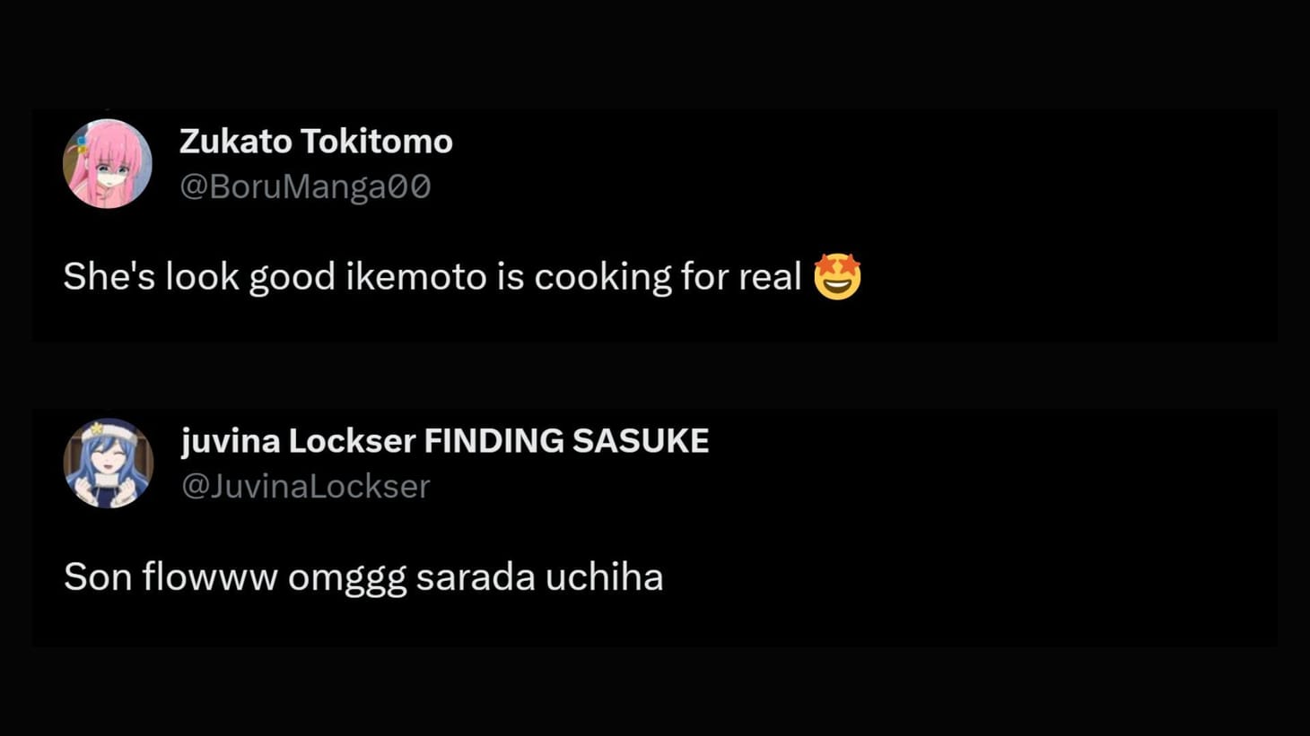Open the second tweet card by juvina

point(655,527)
